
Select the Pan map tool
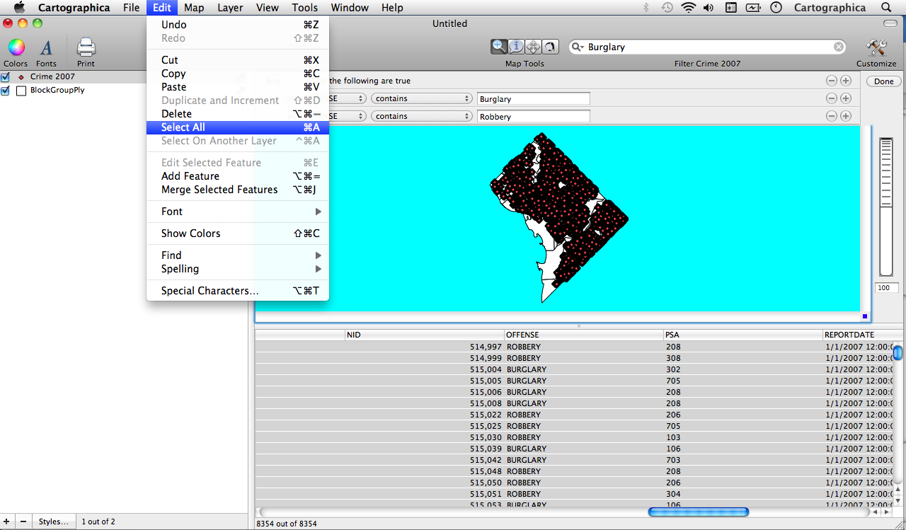(534, 47)
